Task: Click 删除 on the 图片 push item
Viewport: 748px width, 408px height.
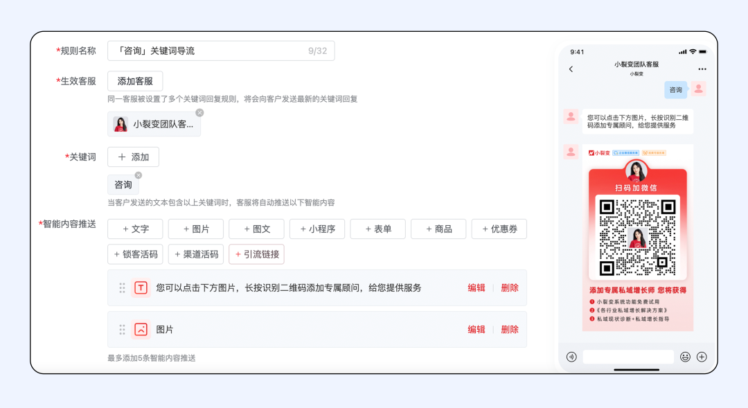Action: [509, 330]
